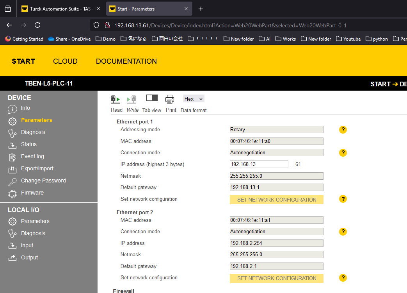Close the Turck Automation Suite tab
Viewport: 407px width, 293px height.
[98, 9]
